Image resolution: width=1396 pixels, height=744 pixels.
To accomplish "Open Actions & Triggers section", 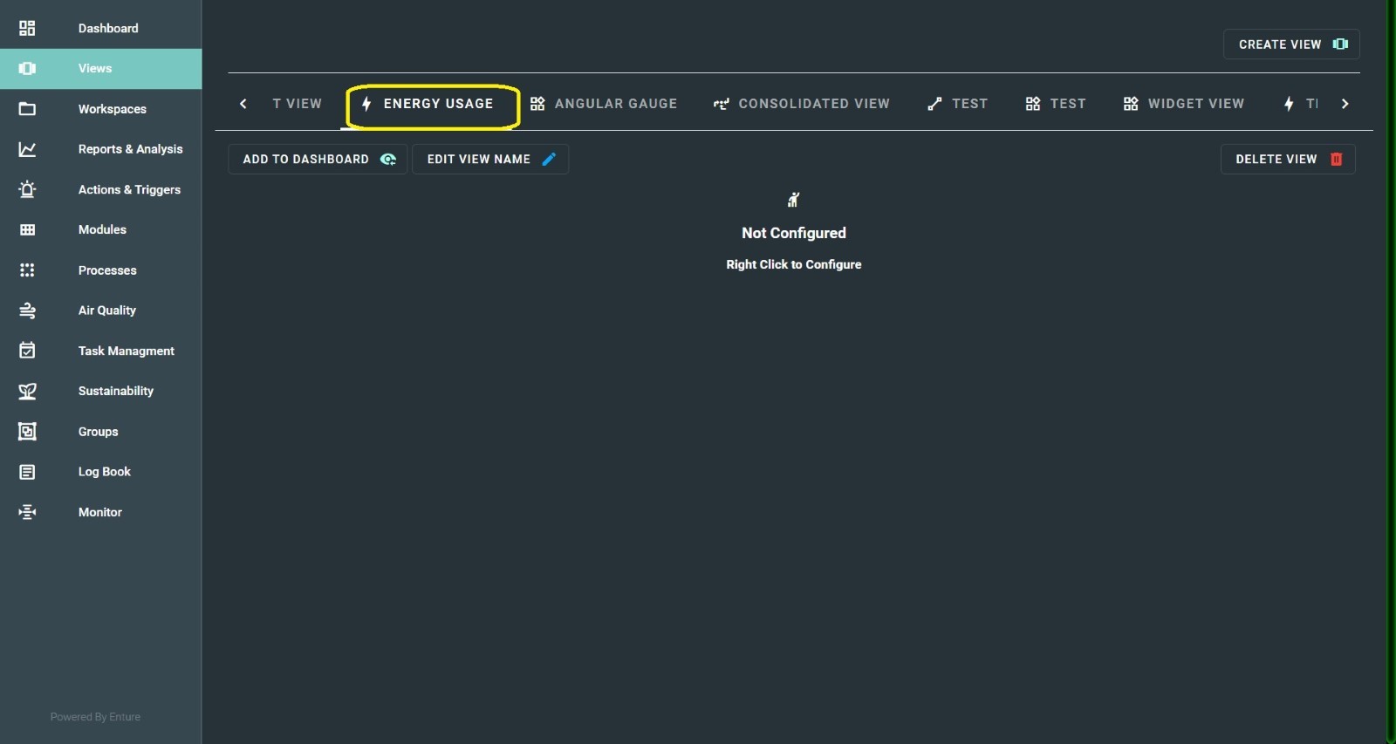I will tap(100, 189).
